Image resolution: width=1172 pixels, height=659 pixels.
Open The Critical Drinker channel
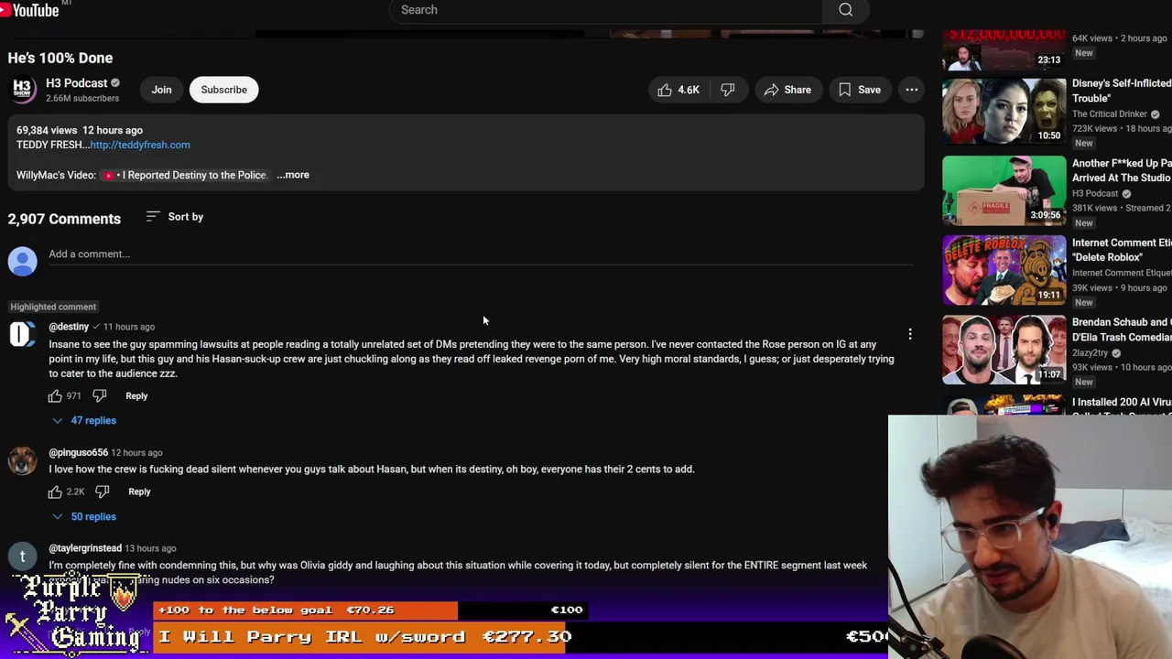[x=1110, y=114]
